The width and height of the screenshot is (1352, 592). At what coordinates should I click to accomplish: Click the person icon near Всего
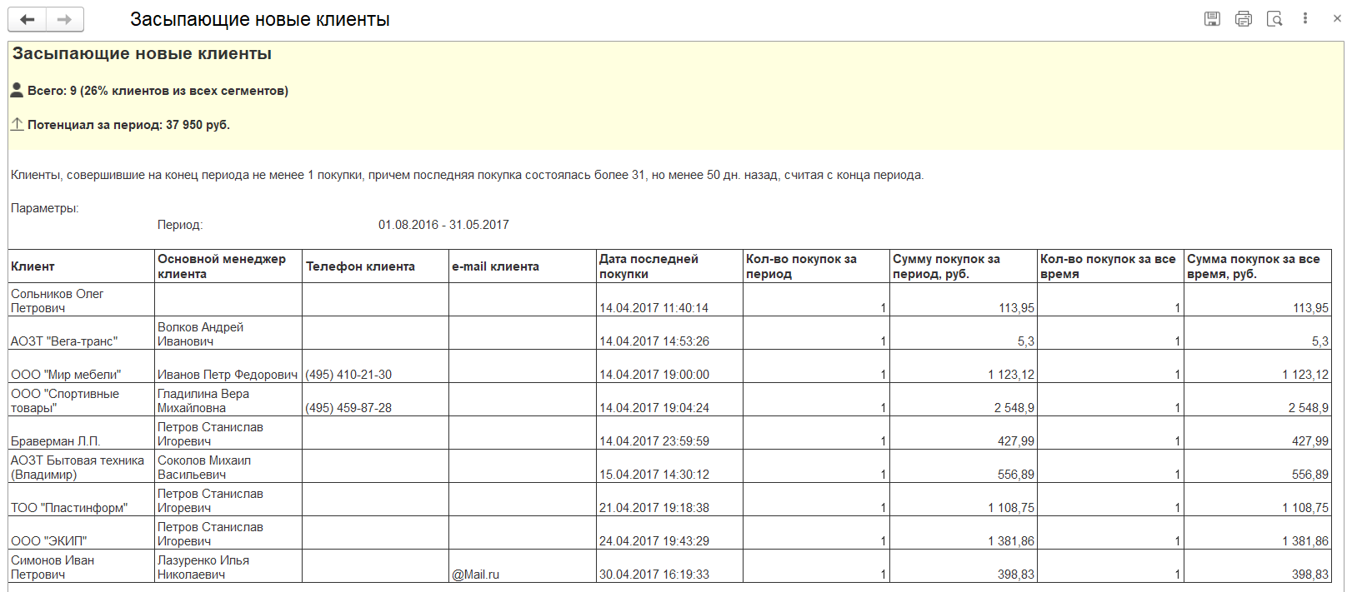pos(17,90)
